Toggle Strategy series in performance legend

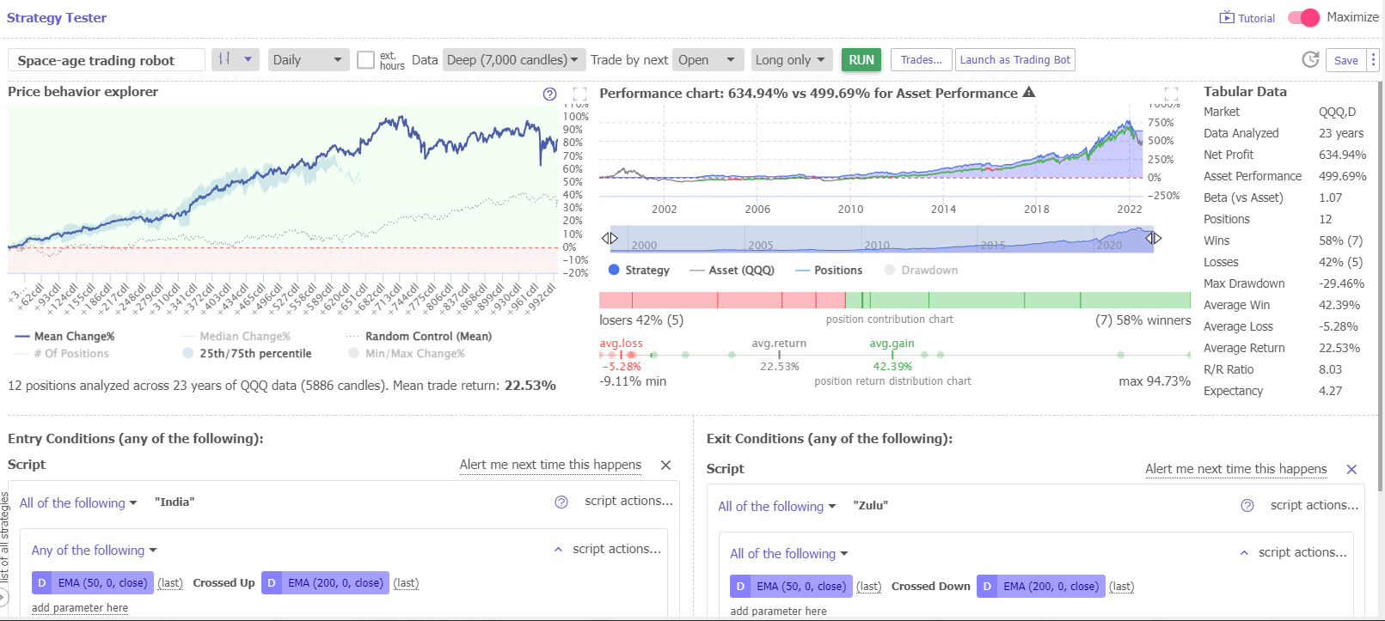pyautogui.click(x=639, y=271)
